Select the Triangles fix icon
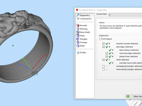 pos(78,39)
